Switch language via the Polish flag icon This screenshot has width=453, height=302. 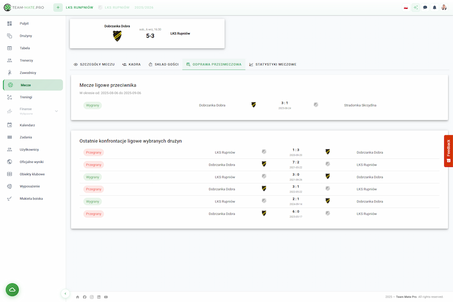pos(406,8)
